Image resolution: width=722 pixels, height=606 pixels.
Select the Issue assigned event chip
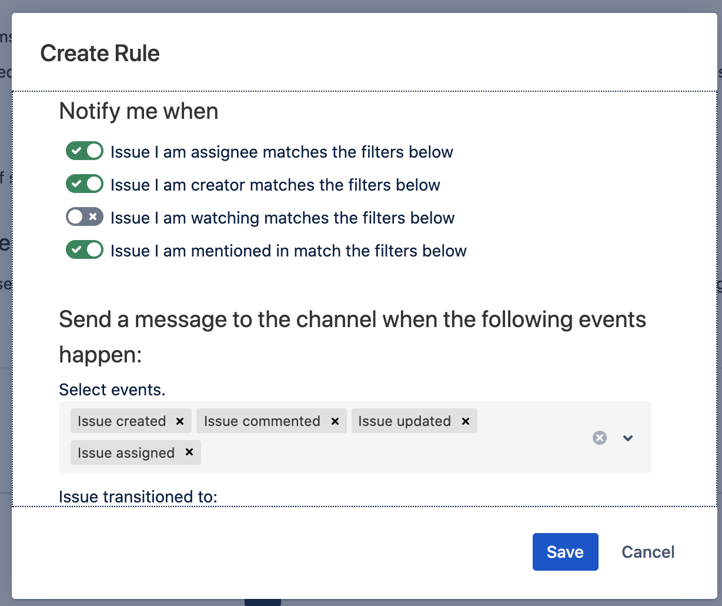(x=126, y=452)
